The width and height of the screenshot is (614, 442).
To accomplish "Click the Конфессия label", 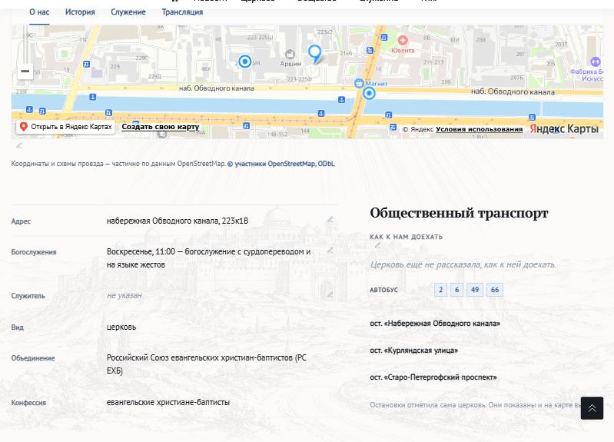I will tap(28, 403).
